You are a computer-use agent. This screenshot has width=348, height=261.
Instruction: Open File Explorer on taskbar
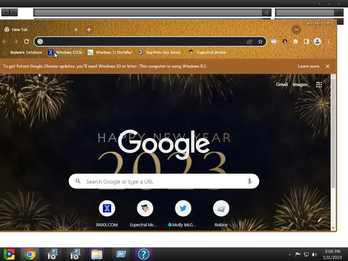(97, 254)
